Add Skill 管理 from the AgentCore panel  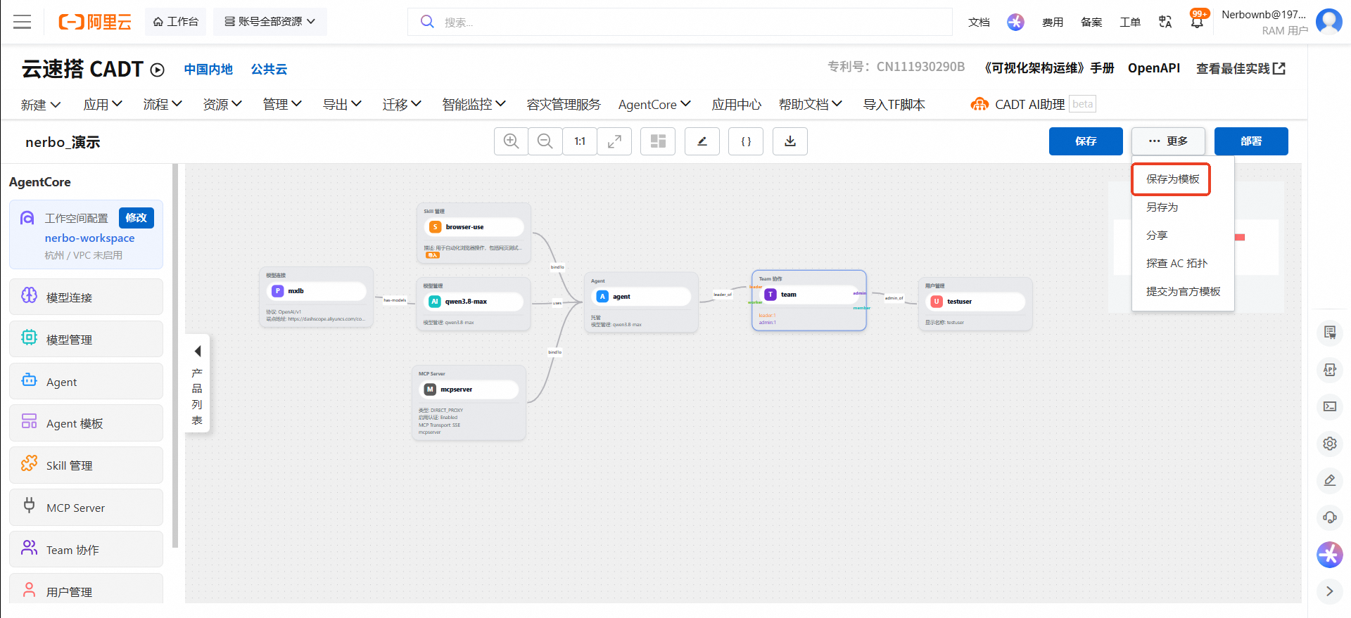click(86, 465)
